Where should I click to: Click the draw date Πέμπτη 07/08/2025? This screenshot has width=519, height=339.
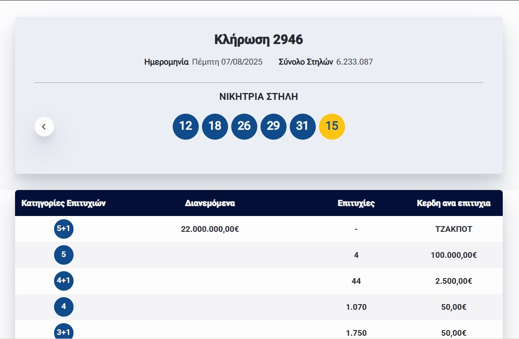click(x=227, y=62)
